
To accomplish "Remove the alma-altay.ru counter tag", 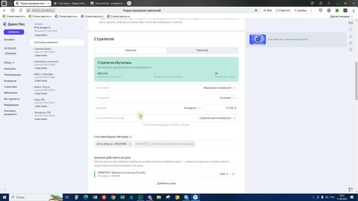I will click(x=130, y=144).
